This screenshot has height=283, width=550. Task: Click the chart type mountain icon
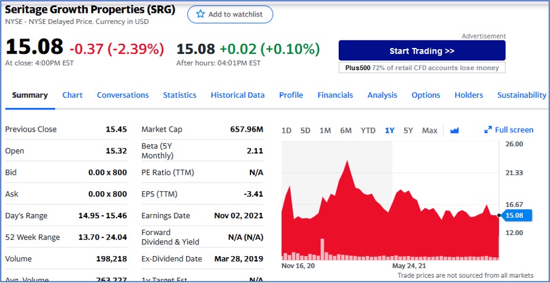[455, 130]
